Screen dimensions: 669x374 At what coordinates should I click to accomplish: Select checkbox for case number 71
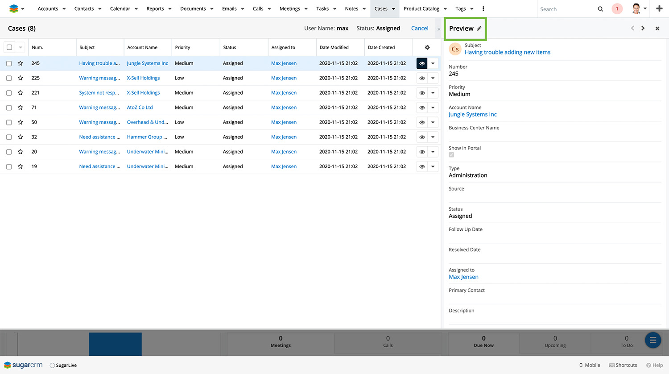9,108
